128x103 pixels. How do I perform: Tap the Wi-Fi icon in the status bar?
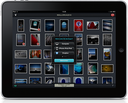[17, 12]
